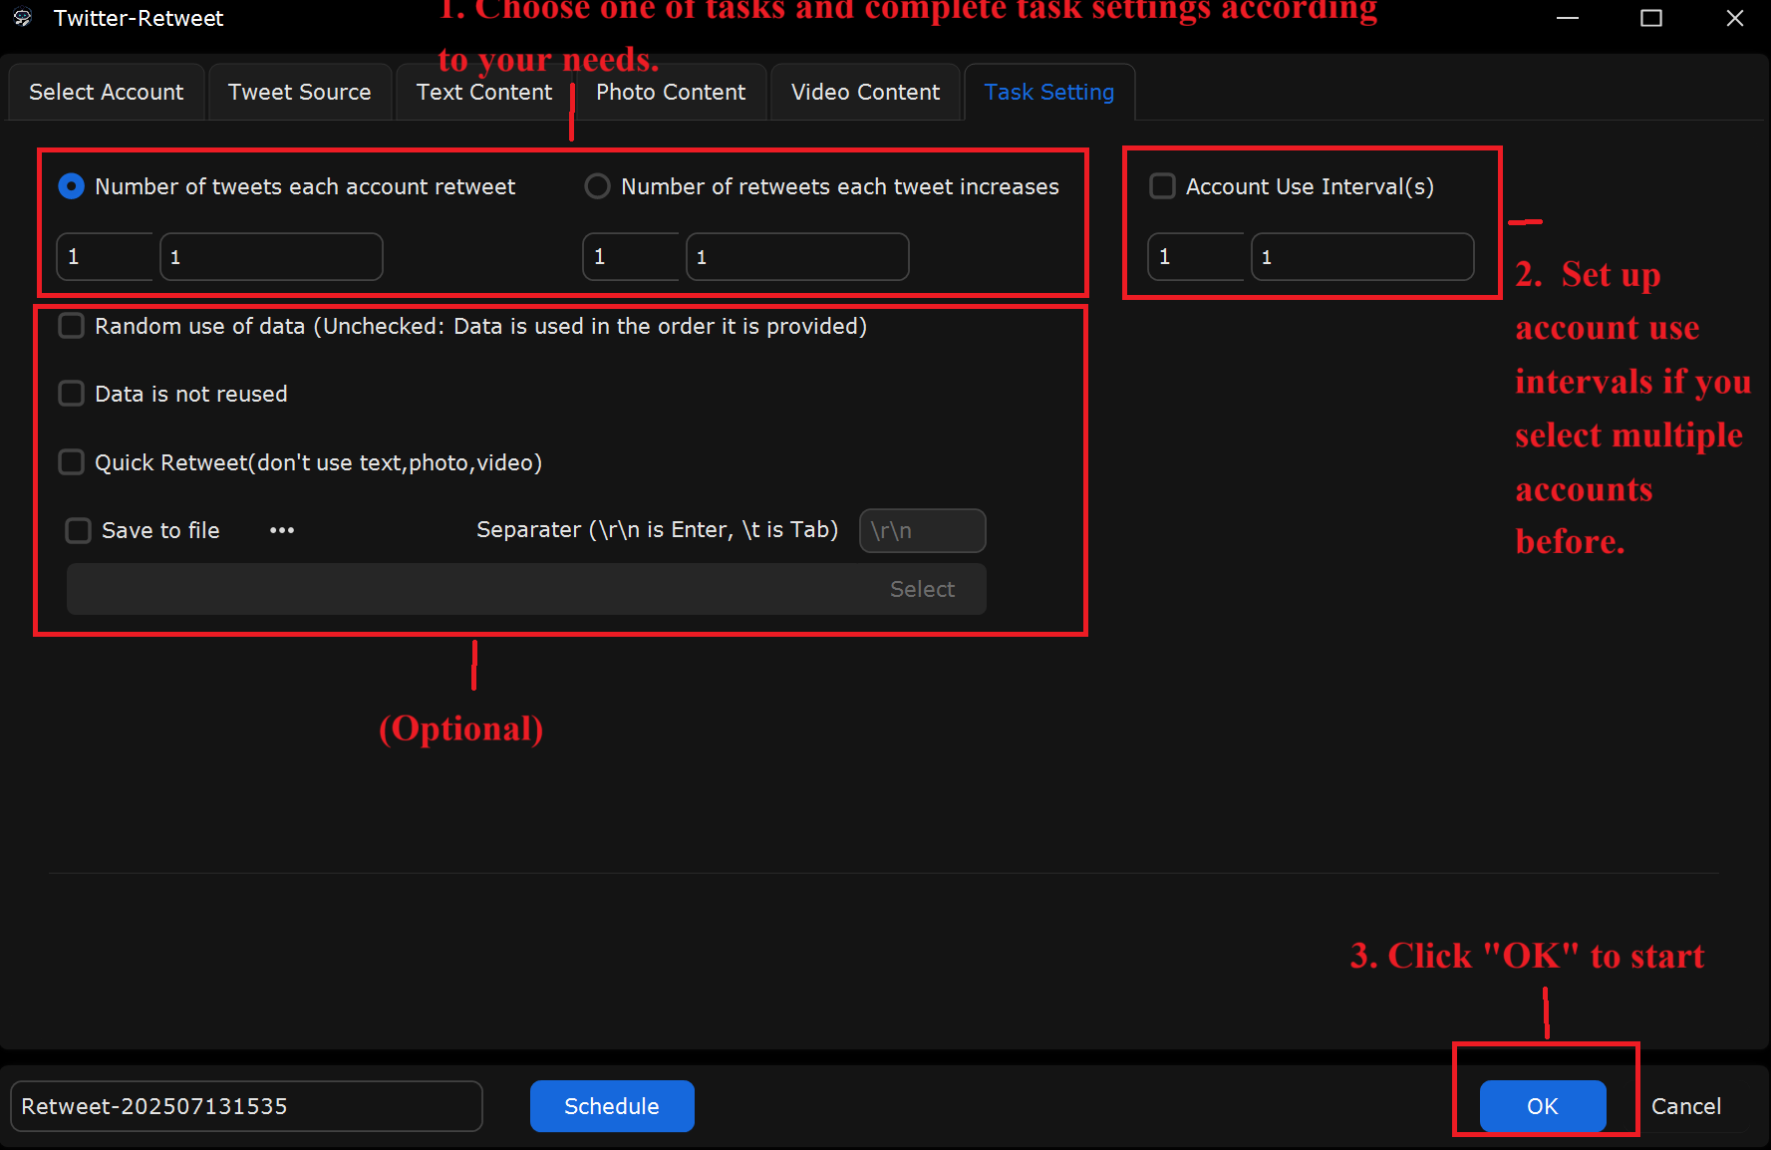Click OK to start the task
The image size is (1771, 1150).
coord(1543,1106)
